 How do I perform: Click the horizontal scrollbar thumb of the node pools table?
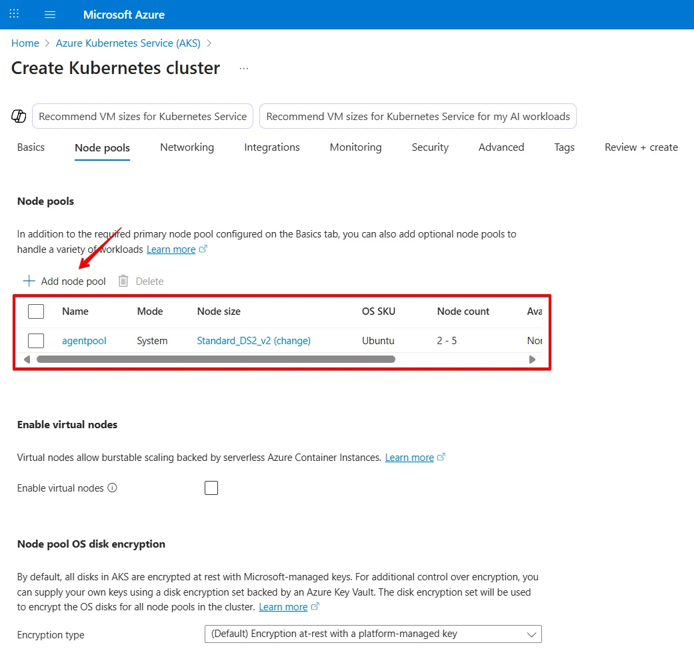[x=216, y=360]
